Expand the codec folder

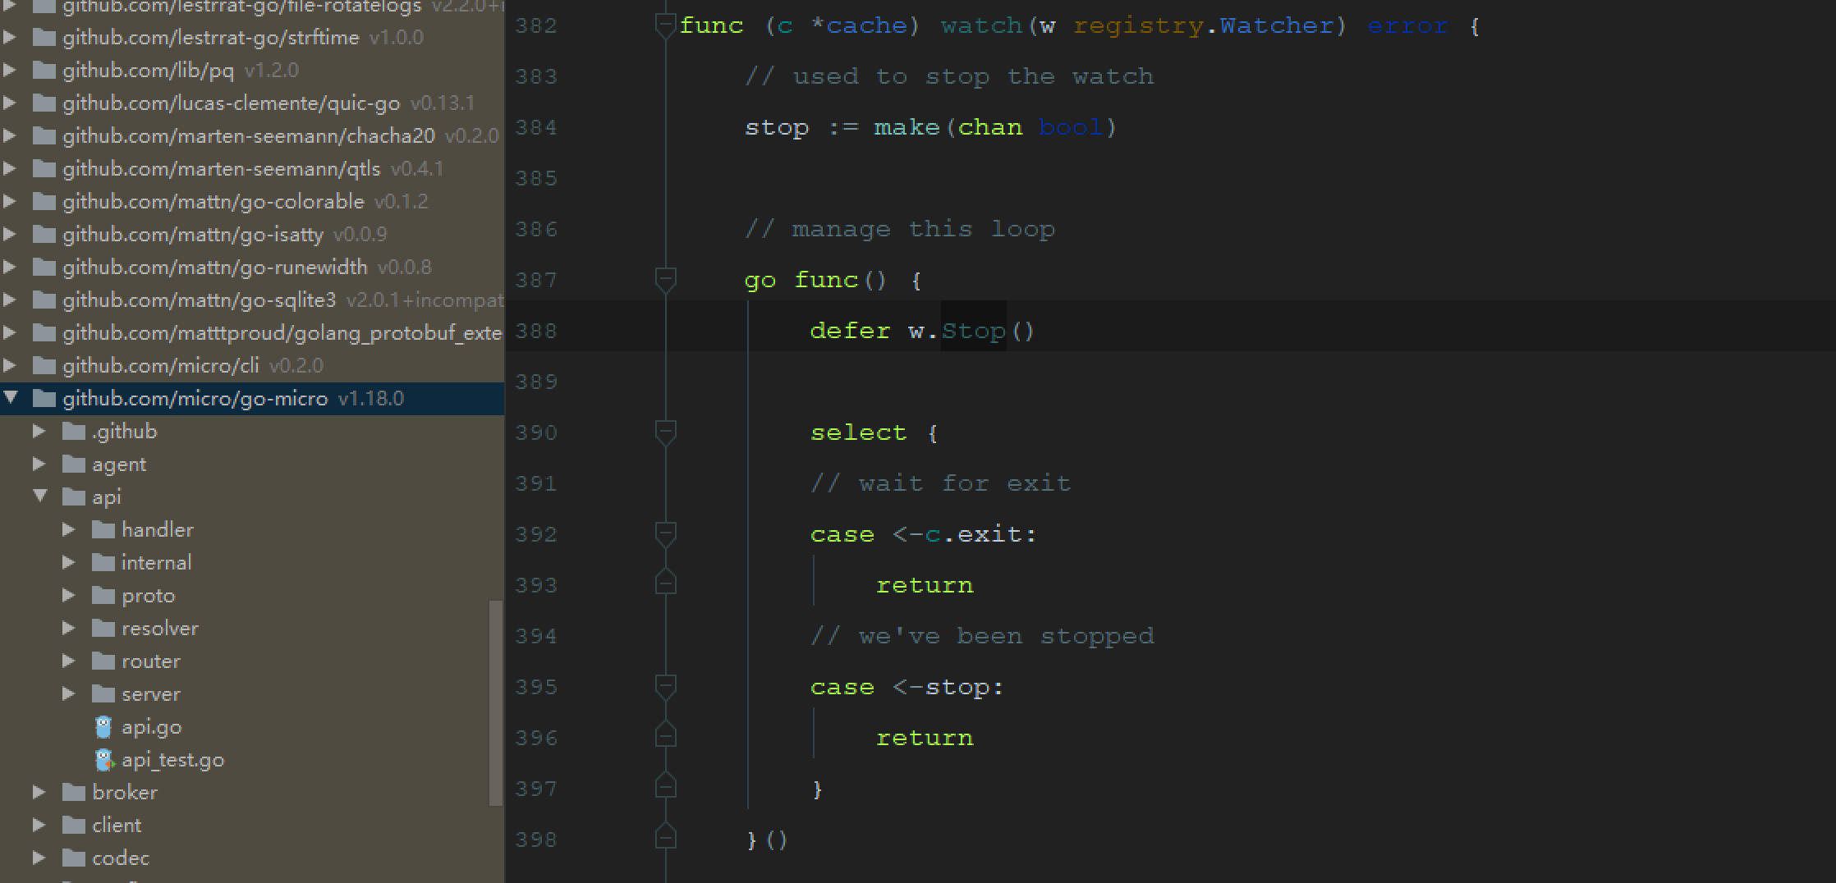[x=39, y=858]
